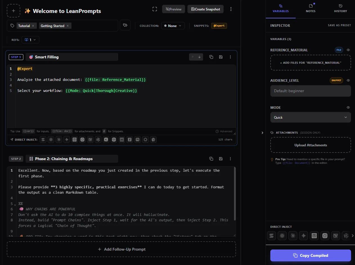Click the Copy Compiled button
This screenshot has height=265, width=355.
coord(311,255)
